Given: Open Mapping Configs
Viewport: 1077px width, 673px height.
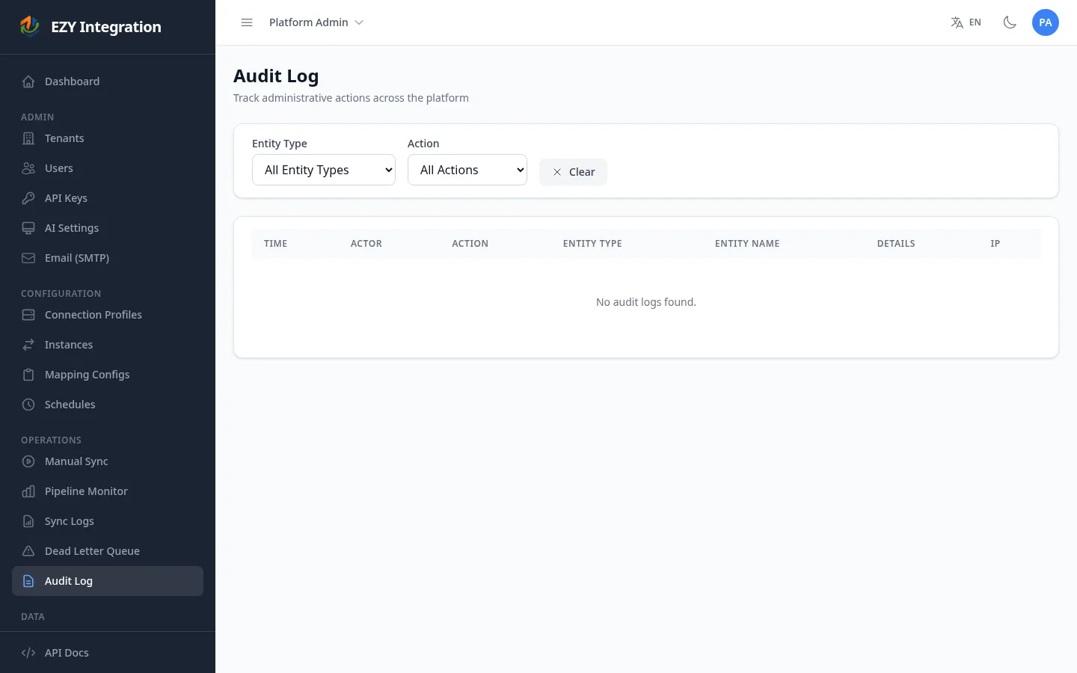Looking at the screenshot, I should pyautogui.click(x=108, y=375).
